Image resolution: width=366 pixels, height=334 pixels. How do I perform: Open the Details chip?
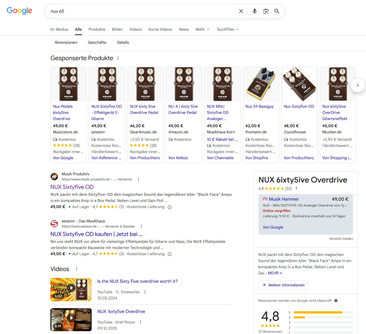123,42
